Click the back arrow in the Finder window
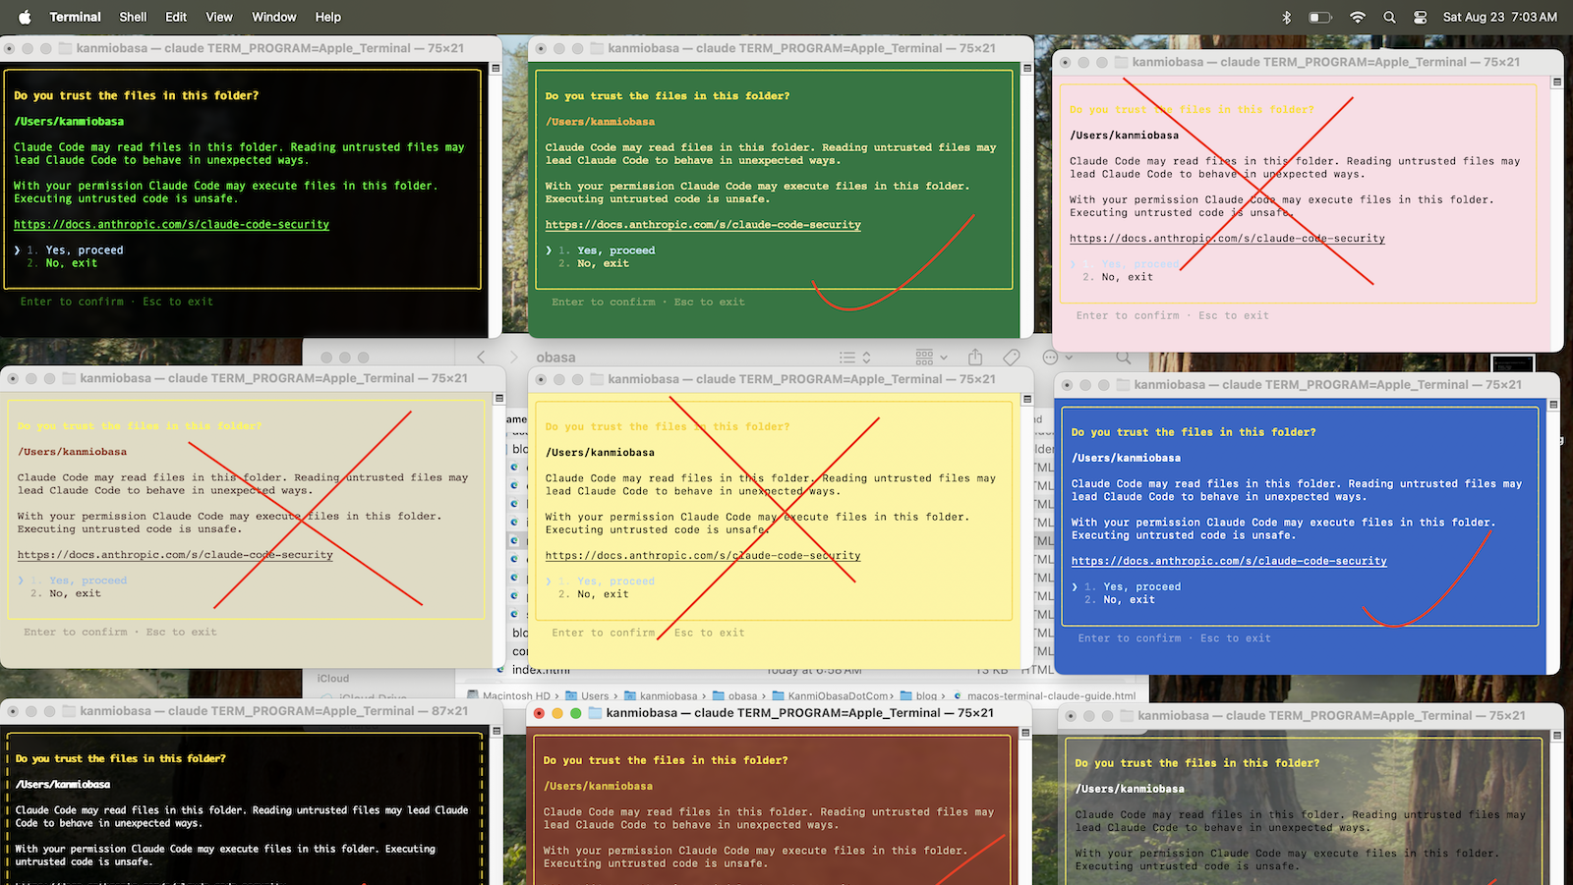 pyautogui.click(x=481, y=357)
